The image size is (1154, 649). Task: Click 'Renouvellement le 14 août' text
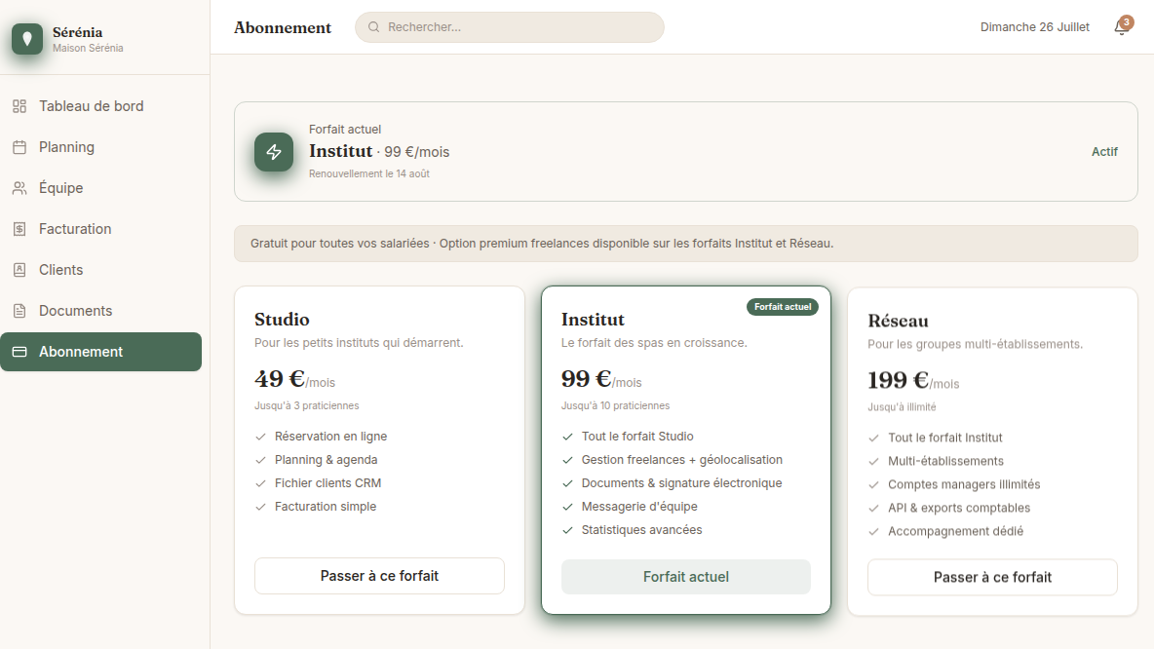coord(369,173)
